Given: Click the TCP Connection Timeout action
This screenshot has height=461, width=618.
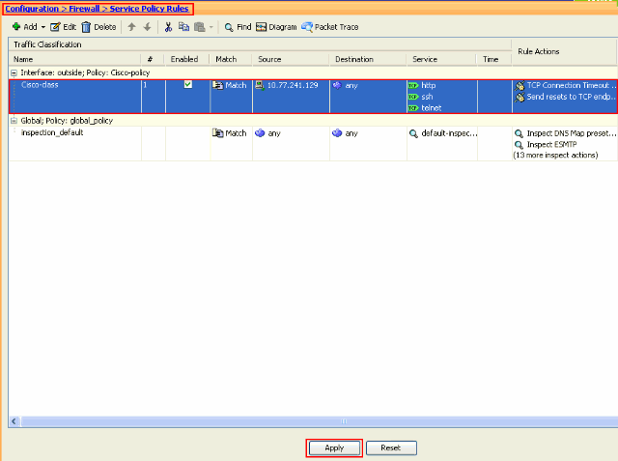Looking at the screenshot, I should point(571,85).
